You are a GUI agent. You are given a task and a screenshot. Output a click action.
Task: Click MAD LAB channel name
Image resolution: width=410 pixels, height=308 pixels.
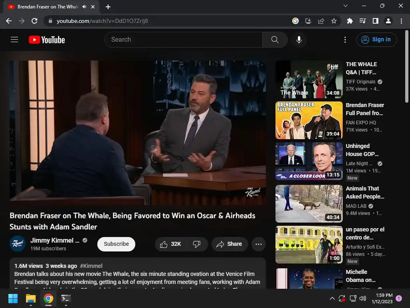pyautogui.click(x=356, y=206)
